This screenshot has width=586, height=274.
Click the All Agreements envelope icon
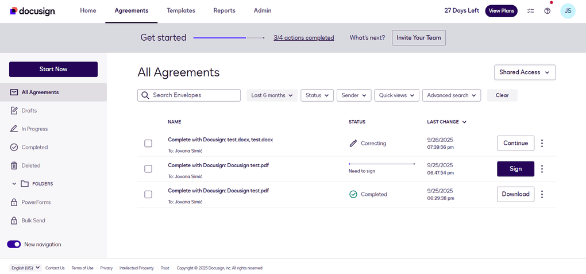point(14,92)
